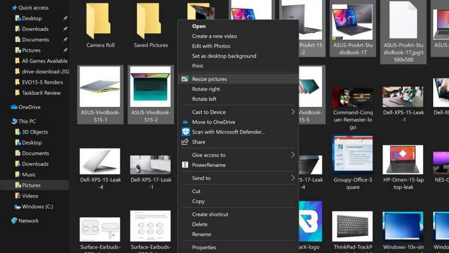Image resolution: width=449 pixels, height=253 pixels.
Task: Click the OneDrive cloud icon in sidebar
Action: point(14,107)
